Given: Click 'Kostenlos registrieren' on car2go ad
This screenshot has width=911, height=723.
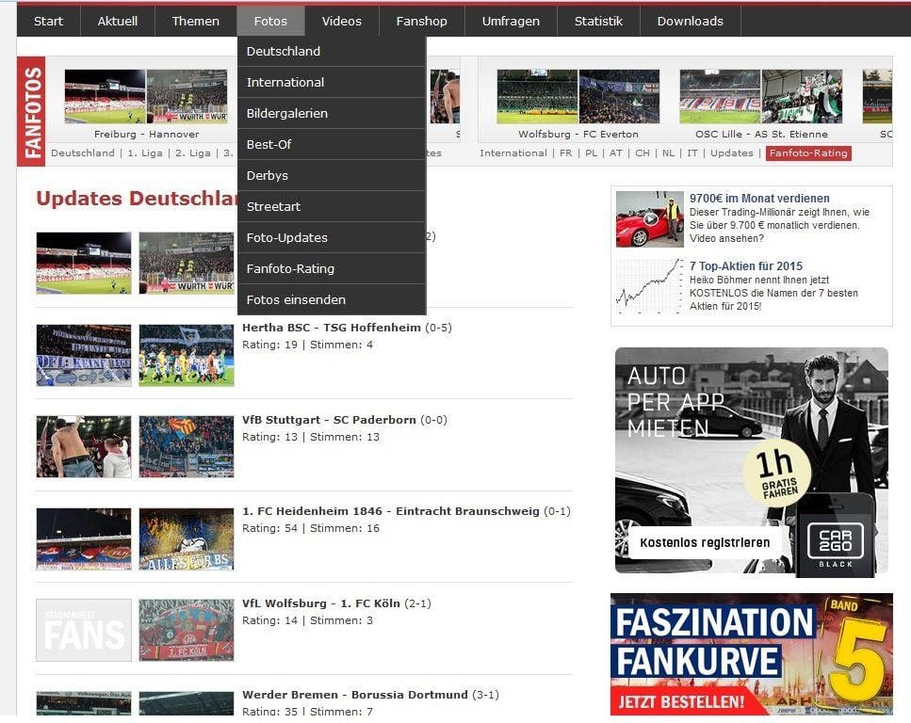Looking at the screenshot, I should point(704,542).
